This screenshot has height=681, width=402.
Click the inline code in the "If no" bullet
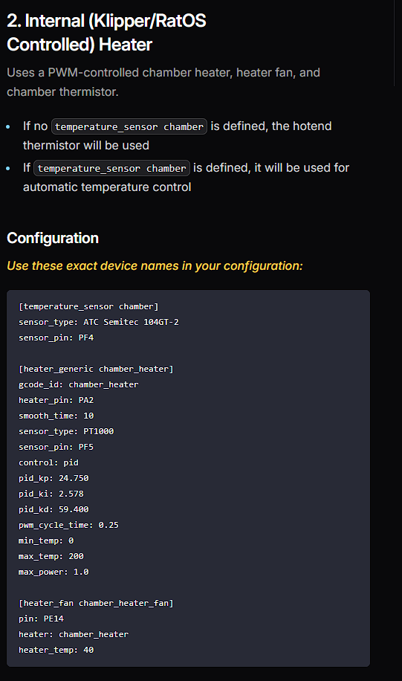click(x=129, y=126)
